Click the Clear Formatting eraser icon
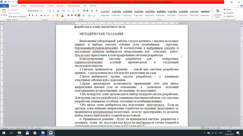Viewport: 243px width, 136px height. click(x=64, y=11)
